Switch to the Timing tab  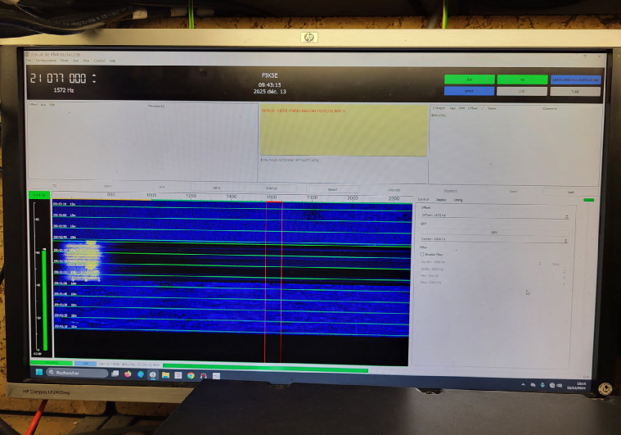click(457, 199)
